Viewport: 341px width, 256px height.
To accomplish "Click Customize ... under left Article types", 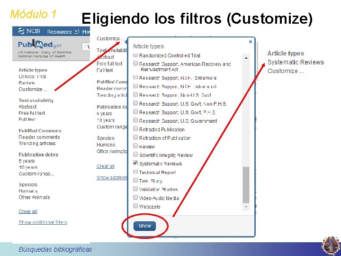I will [x=33, y=89].
